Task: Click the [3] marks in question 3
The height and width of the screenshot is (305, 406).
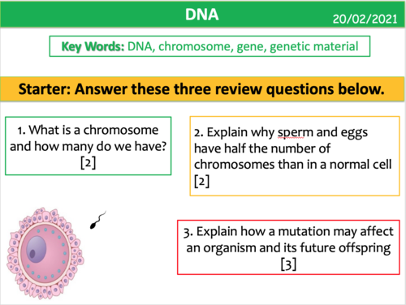Action: click(288, 264)
